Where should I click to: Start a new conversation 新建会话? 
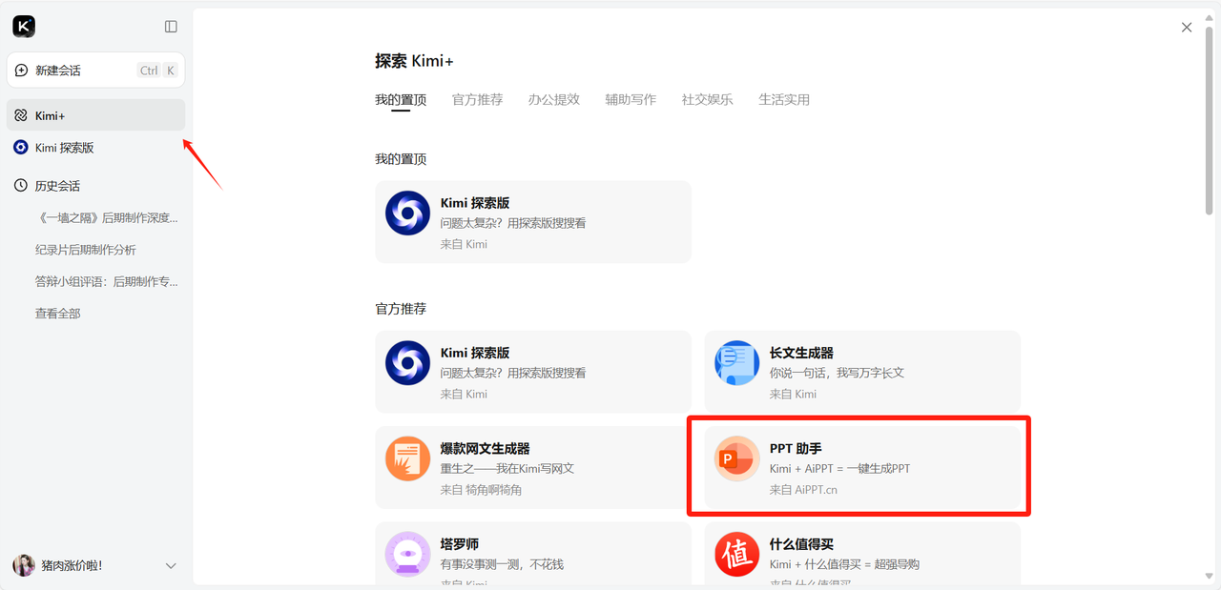pyautogui.click(x=95, y=71)
